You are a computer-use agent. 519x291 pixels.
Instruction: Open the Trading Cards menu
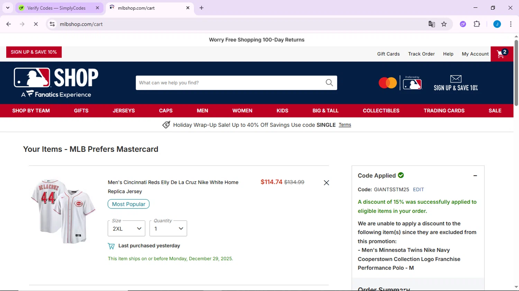pos(444,111)
